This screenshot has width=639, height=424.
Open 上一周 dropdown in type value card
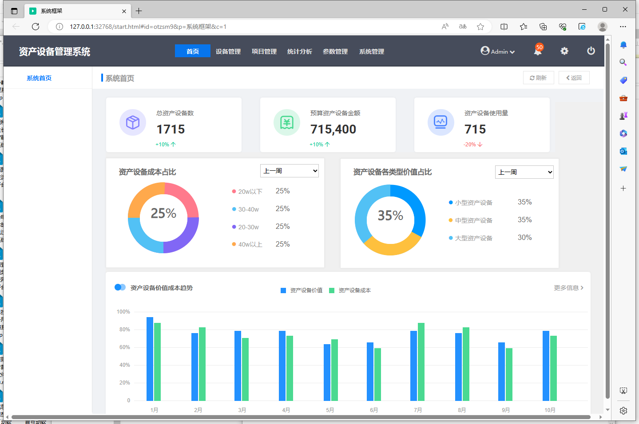(524, 172)
